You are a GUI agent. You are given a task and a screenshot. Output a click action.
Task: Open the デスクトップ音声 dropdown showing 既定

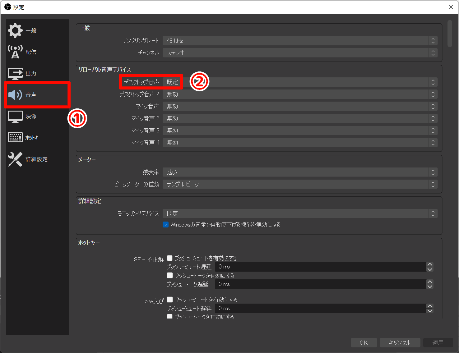(300, 82)
